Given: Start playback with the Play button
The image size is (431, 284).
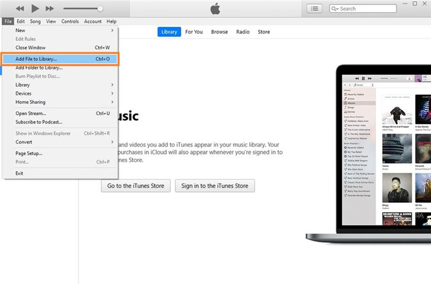Looking at the screenshot, I should 35,9.
